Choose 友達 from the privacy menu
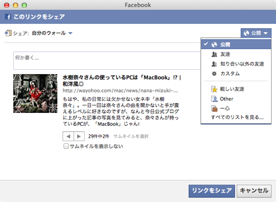The image size is (276, 202). [x=236, y=54]
